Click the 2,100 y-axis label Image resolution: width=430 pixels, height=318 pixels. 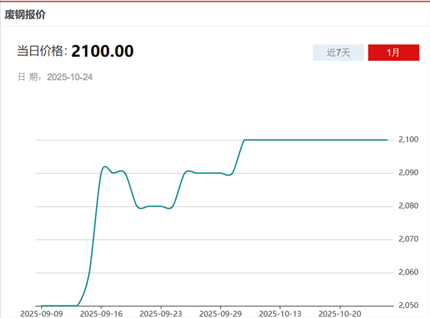pos(408,140)
